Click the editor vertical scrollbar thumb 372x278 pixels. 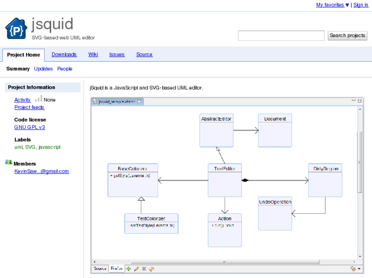click(x=360, y=162)
